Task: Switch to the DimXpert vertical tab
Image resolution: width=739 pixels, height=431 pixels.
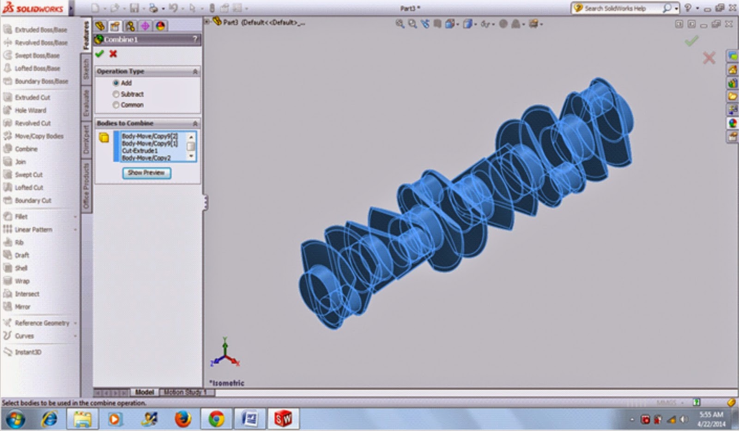Action: [x=86, y=140]
